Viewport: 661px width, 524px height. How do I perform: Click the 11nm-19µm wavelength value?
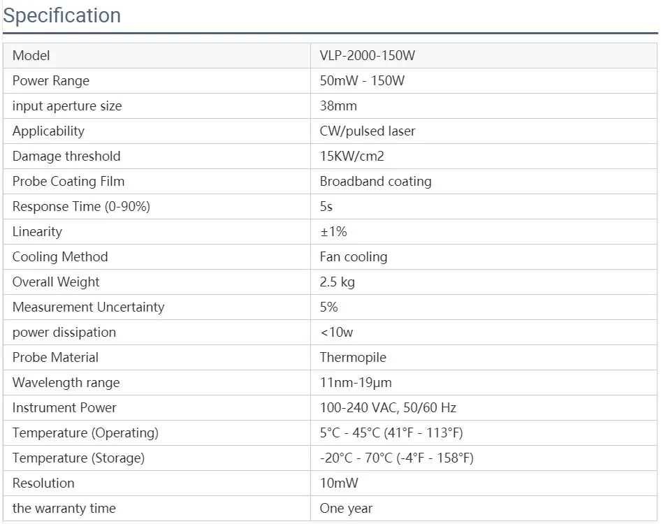coord(356,382)
